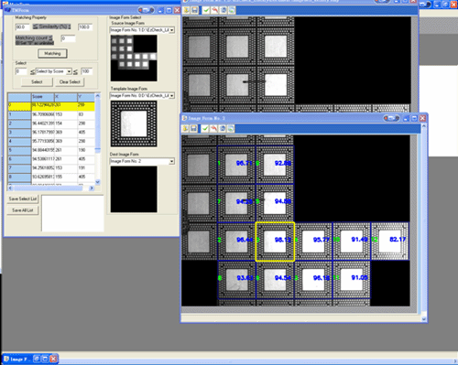
Task: Click the Matching button
Action: (52, 53)
